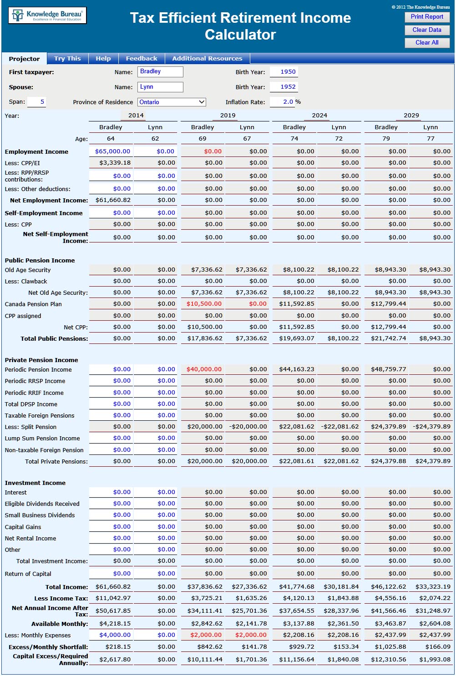Switch to the Projector tab
The height and width of the screenshot is (676, 456).
point(24,59)
